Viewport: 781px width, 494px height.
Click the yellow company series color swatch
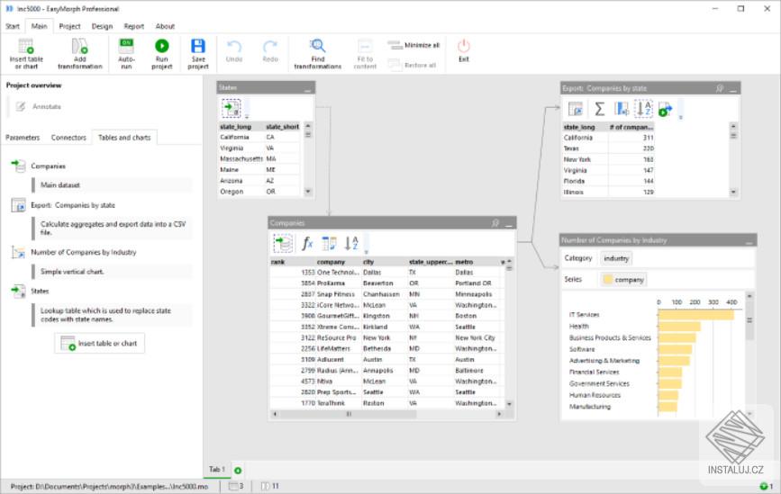click(x=607, y=280)
